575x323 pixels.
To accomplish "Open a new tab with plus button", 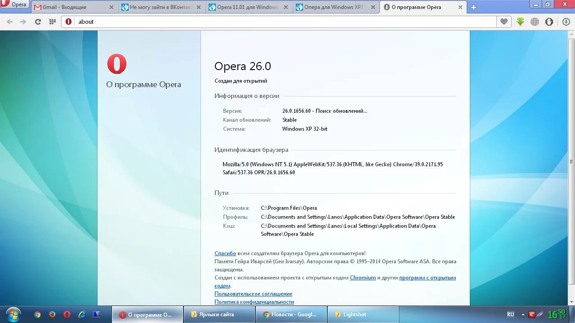I will pos(473,7).
